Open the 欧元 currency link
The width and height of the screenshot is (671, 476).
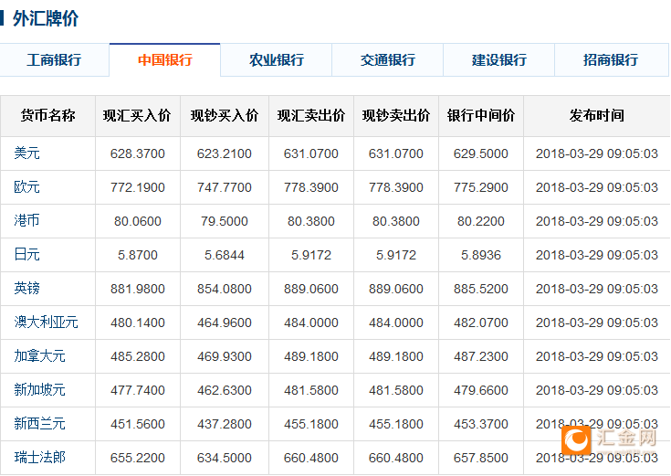26,186
